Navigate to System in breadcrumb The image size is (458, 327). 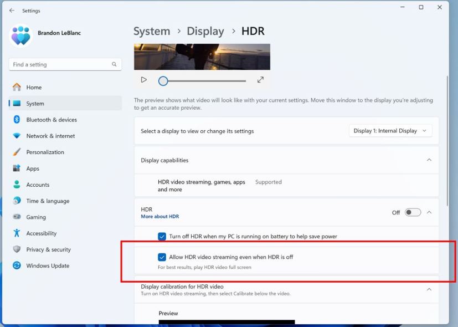(151, 31)
